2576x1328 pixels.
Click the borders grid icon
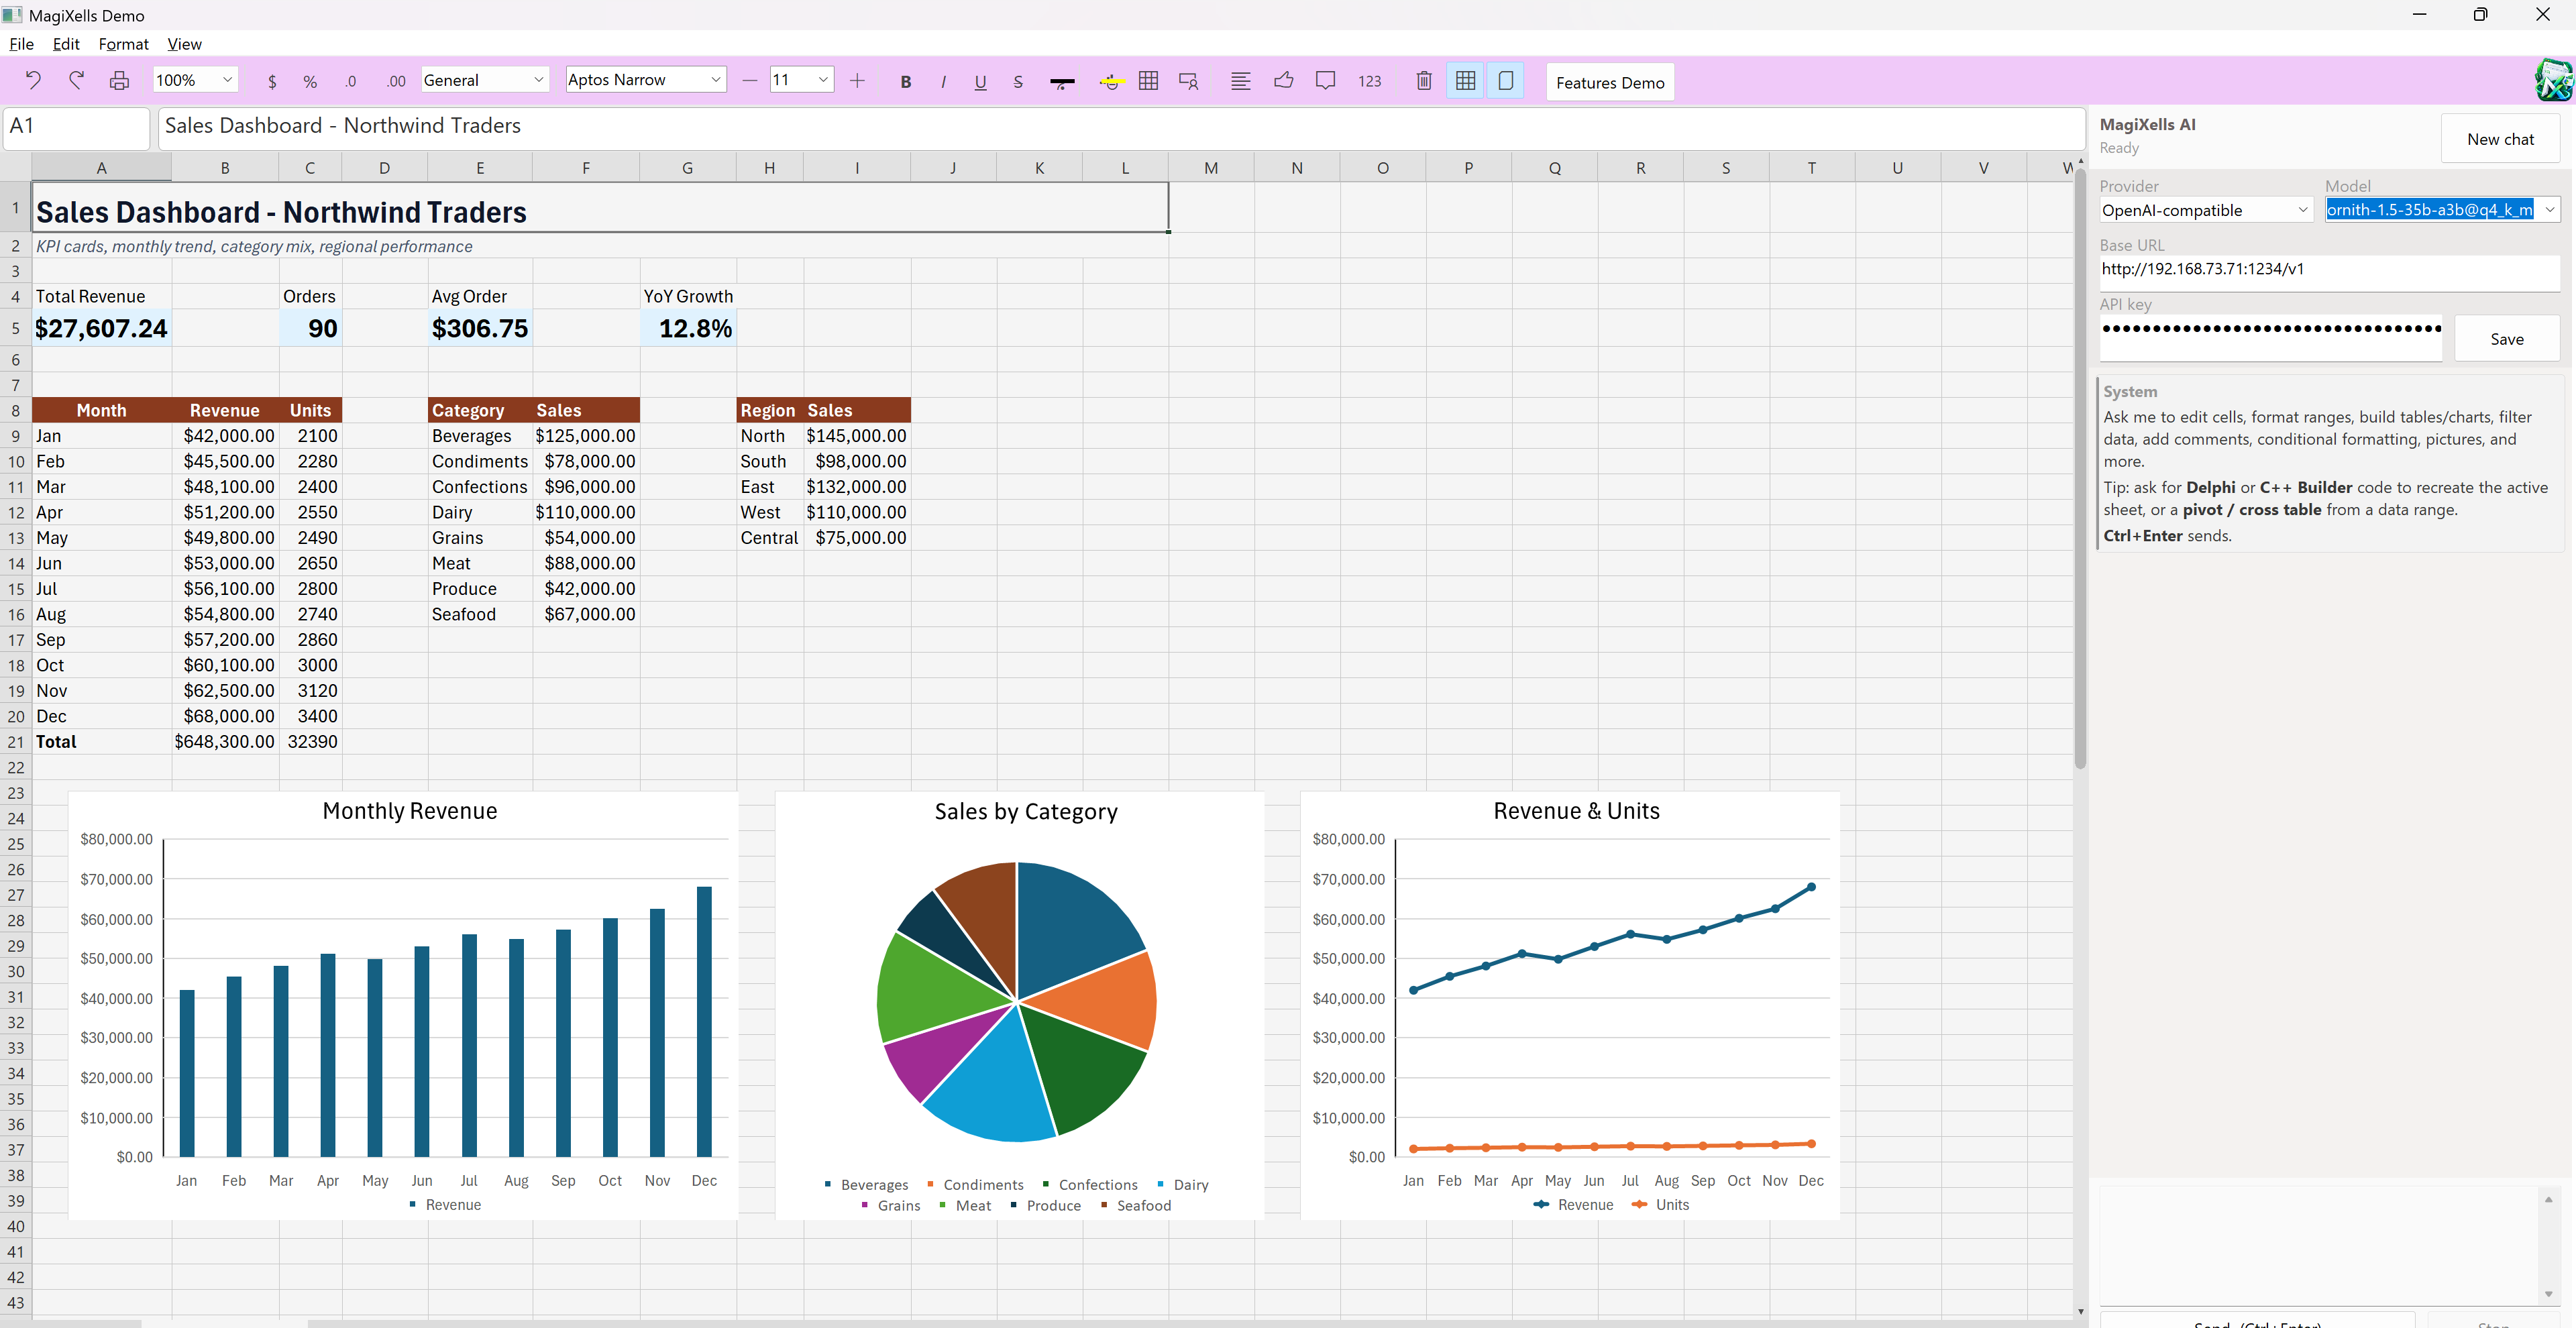[x=1148, y=81]
